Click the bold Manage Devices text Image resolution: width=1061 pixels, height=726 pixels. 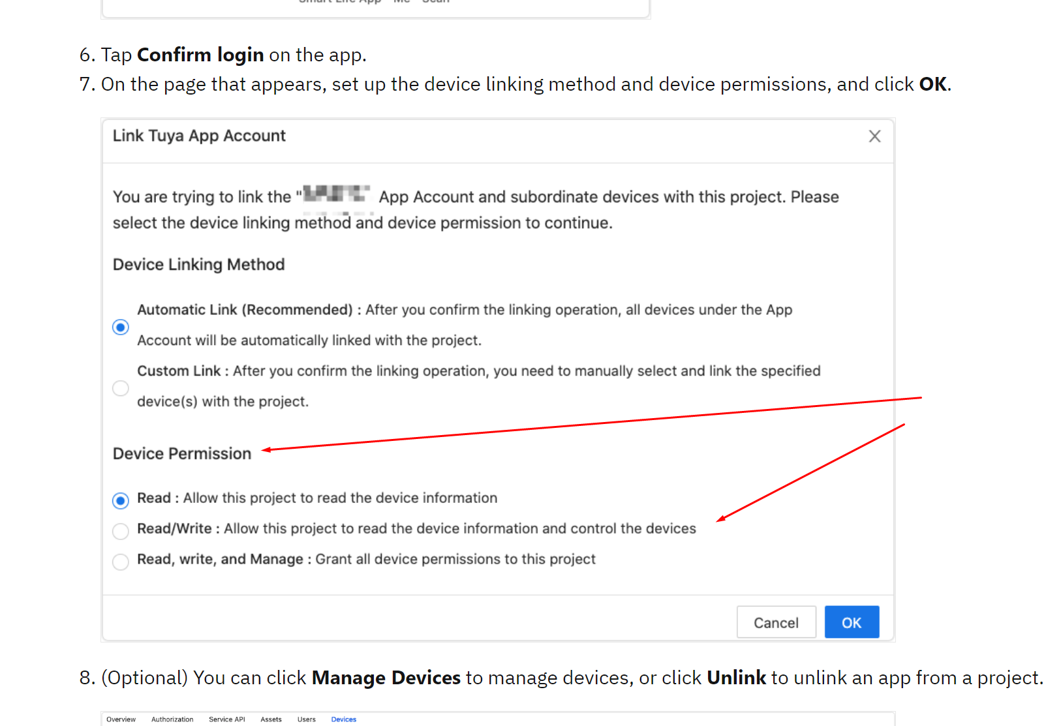(x=386, y=678)
